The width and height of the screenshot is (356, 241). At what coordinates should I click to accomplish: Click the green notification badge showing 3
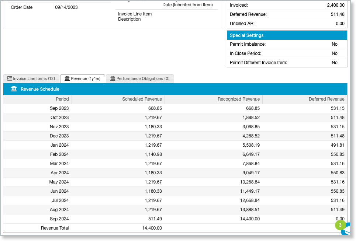(340, 225)
